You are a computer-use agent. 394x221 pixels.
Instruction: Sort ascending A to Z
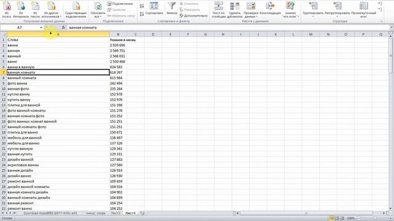tap(142, 6)
